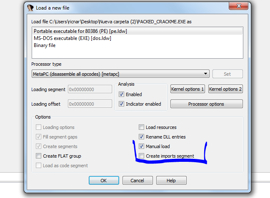270x198 pixels.
Task: Toggle the Analysis Enabled checkbox
Action: tap(122, 94)
